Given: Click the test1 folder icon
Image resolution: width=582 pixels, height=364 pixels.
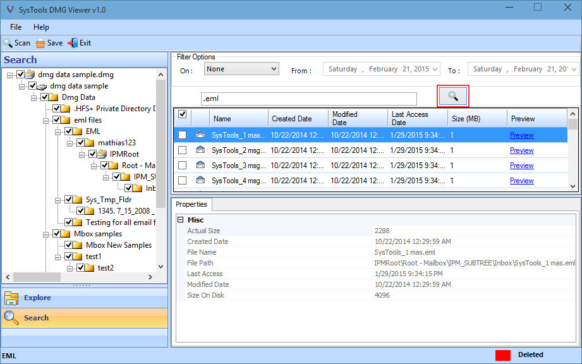Looking at the screenshot, I should 78,257.
